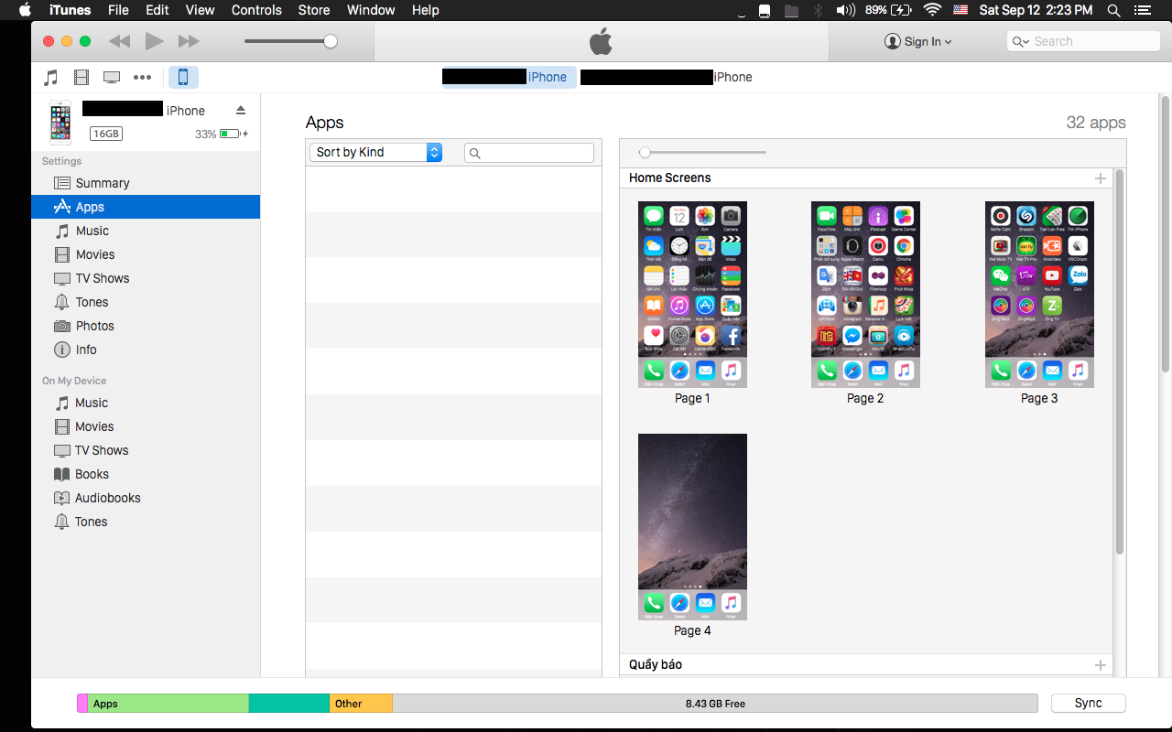Click the Apps segment of storage bar

[x=168, y=704]
